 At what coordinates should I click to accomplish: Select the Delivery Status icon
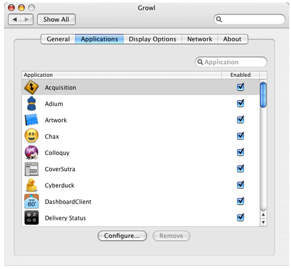(x=31, y=218)
